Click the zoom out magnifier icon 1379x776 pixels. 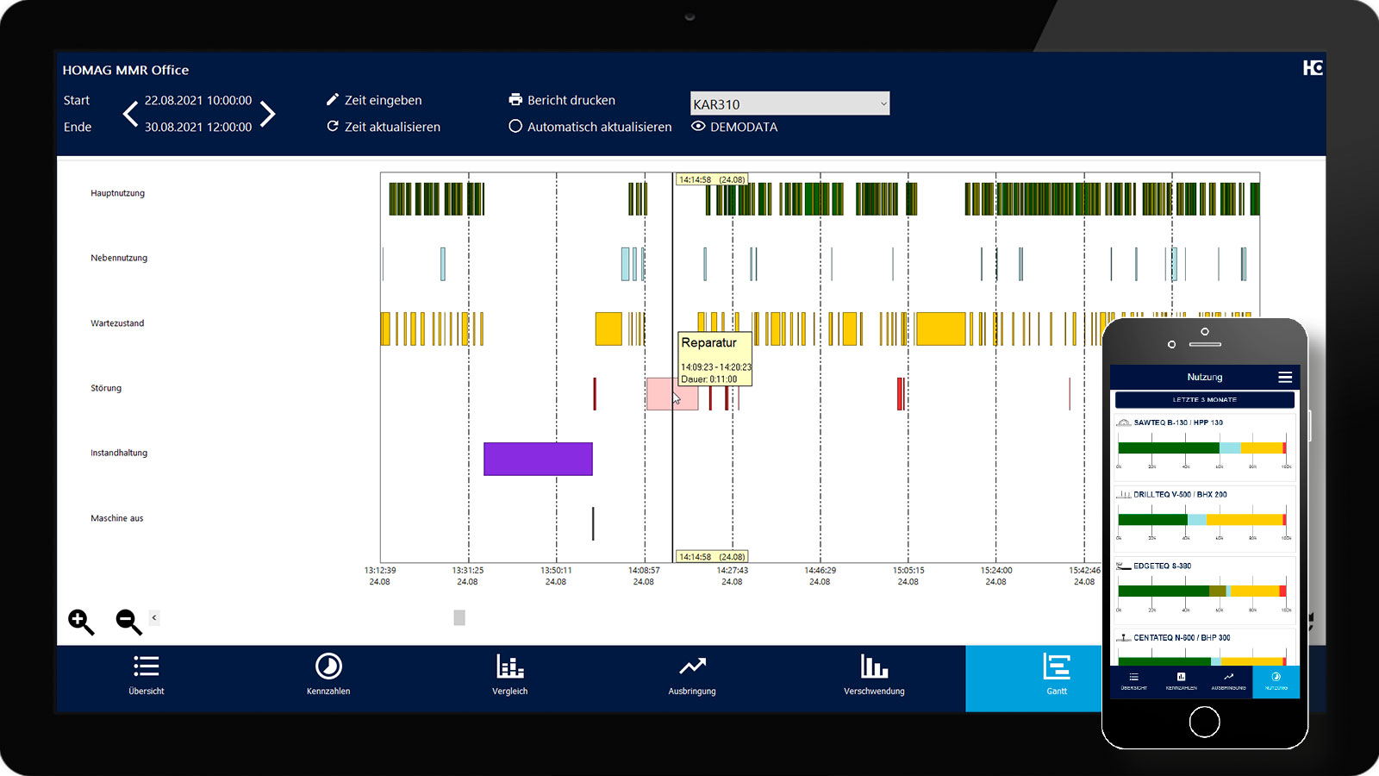tap(128, 621)
